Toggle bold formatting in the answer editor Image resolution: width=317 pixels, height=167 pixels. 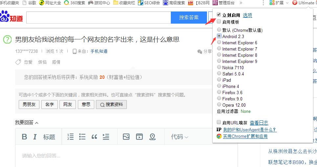tap(24, 137)
